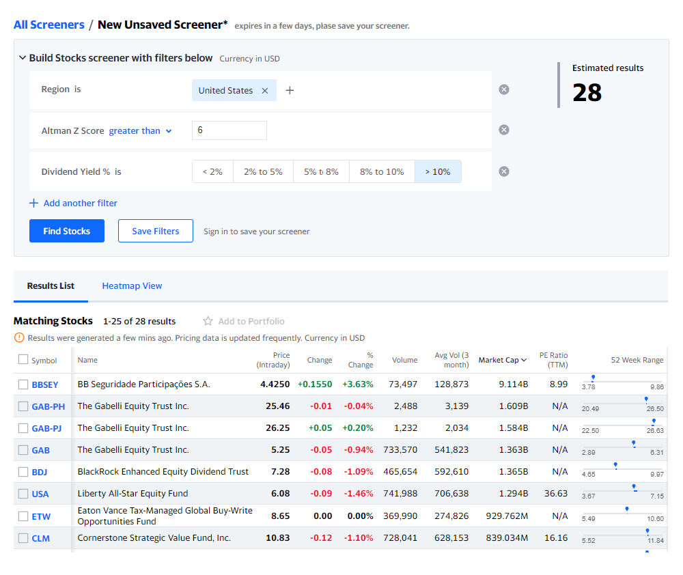683x575 pixels.
Task: Check the GAB-PH row checkbox
Action: pos(23,406)
